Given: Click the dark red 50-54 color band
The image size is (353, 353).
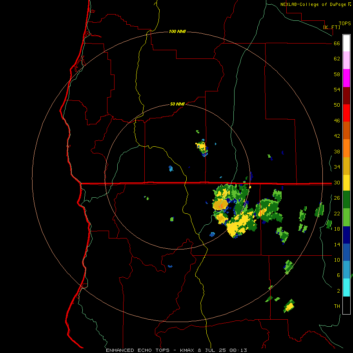Looking at the screenshot, I should point(346,96).
